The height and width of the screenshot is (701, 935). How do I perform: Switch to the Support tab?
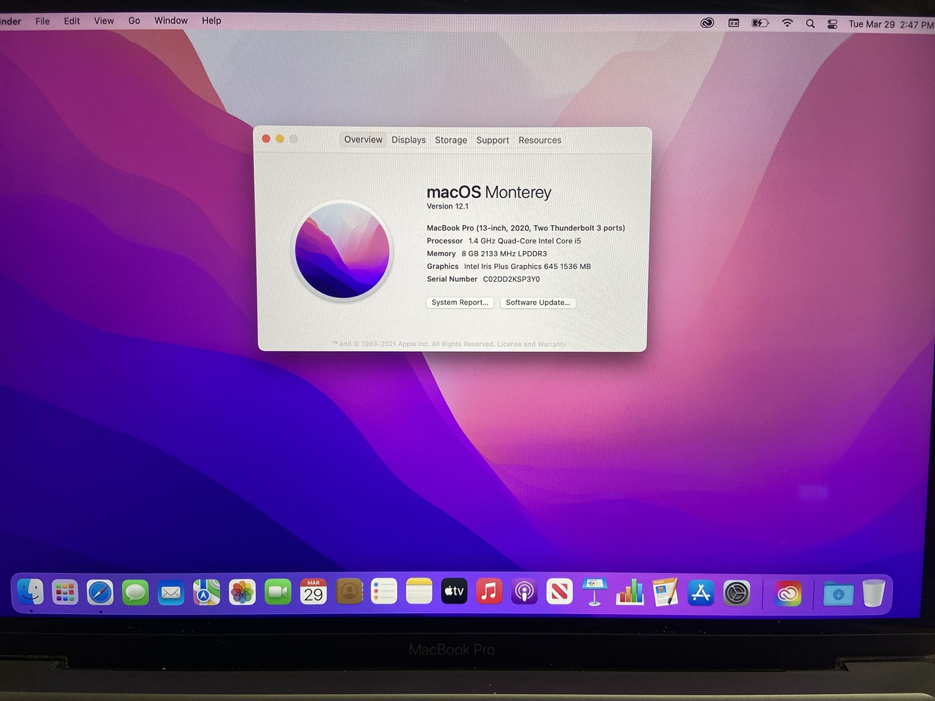492,140
